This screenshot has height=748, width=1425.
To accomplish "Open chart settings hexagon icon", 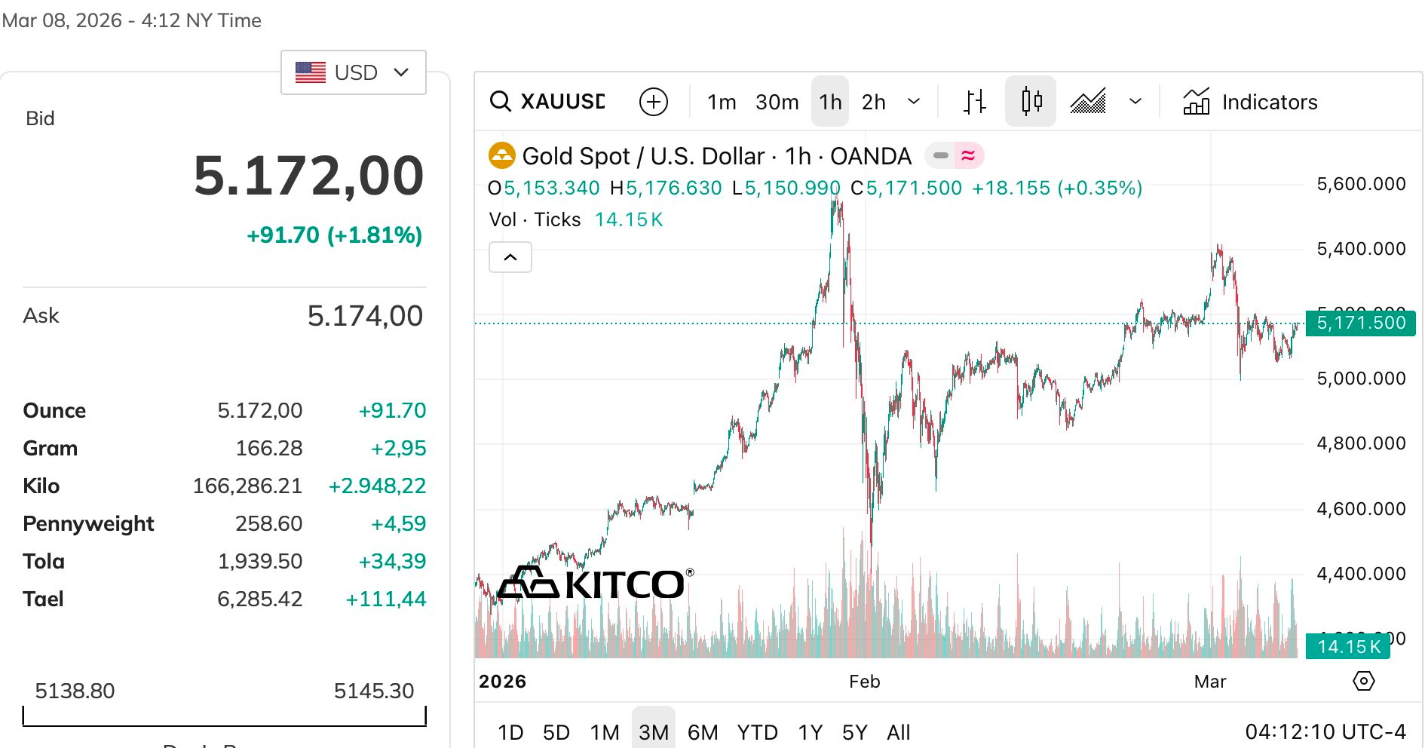I will click(x=1363, y=681).
